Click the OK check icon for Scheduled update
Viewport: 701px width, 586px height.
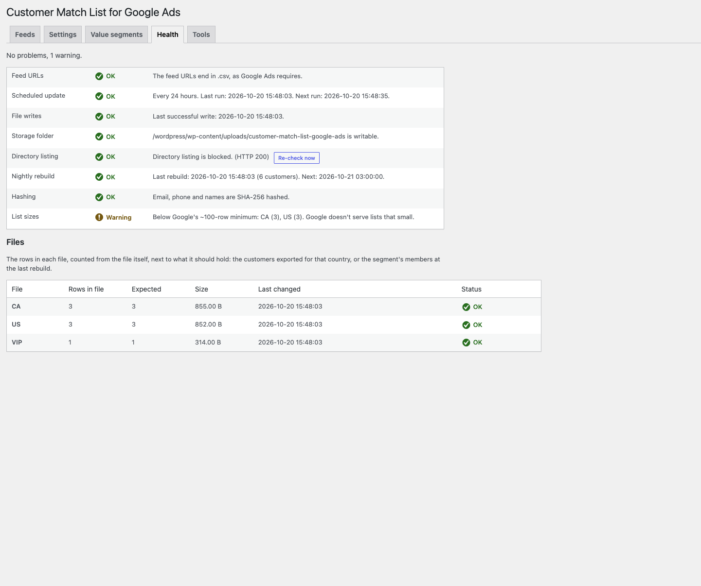(99, 96)
